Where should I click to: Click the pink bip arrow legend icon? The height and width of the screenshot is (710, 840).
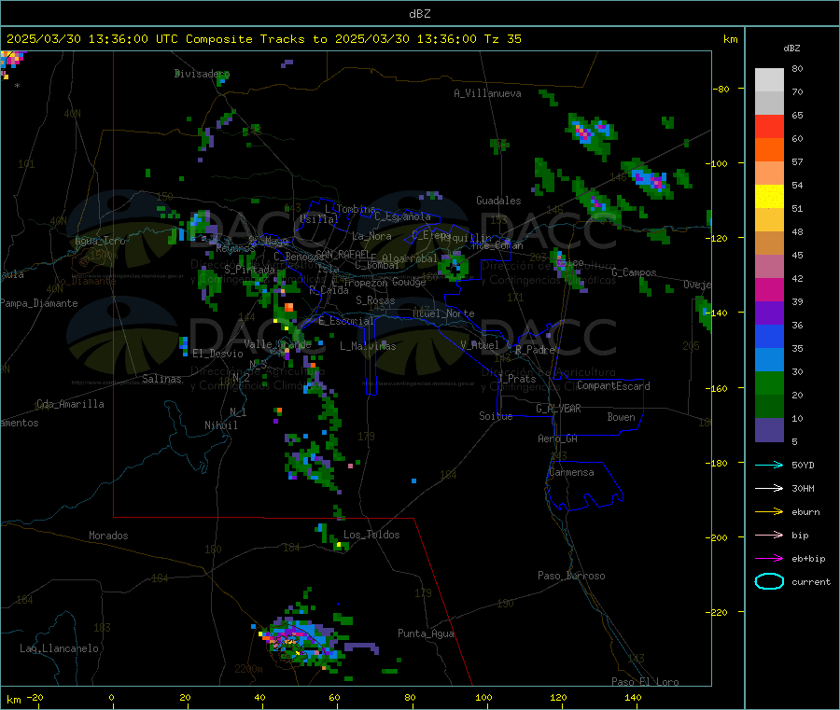[769, 535]
